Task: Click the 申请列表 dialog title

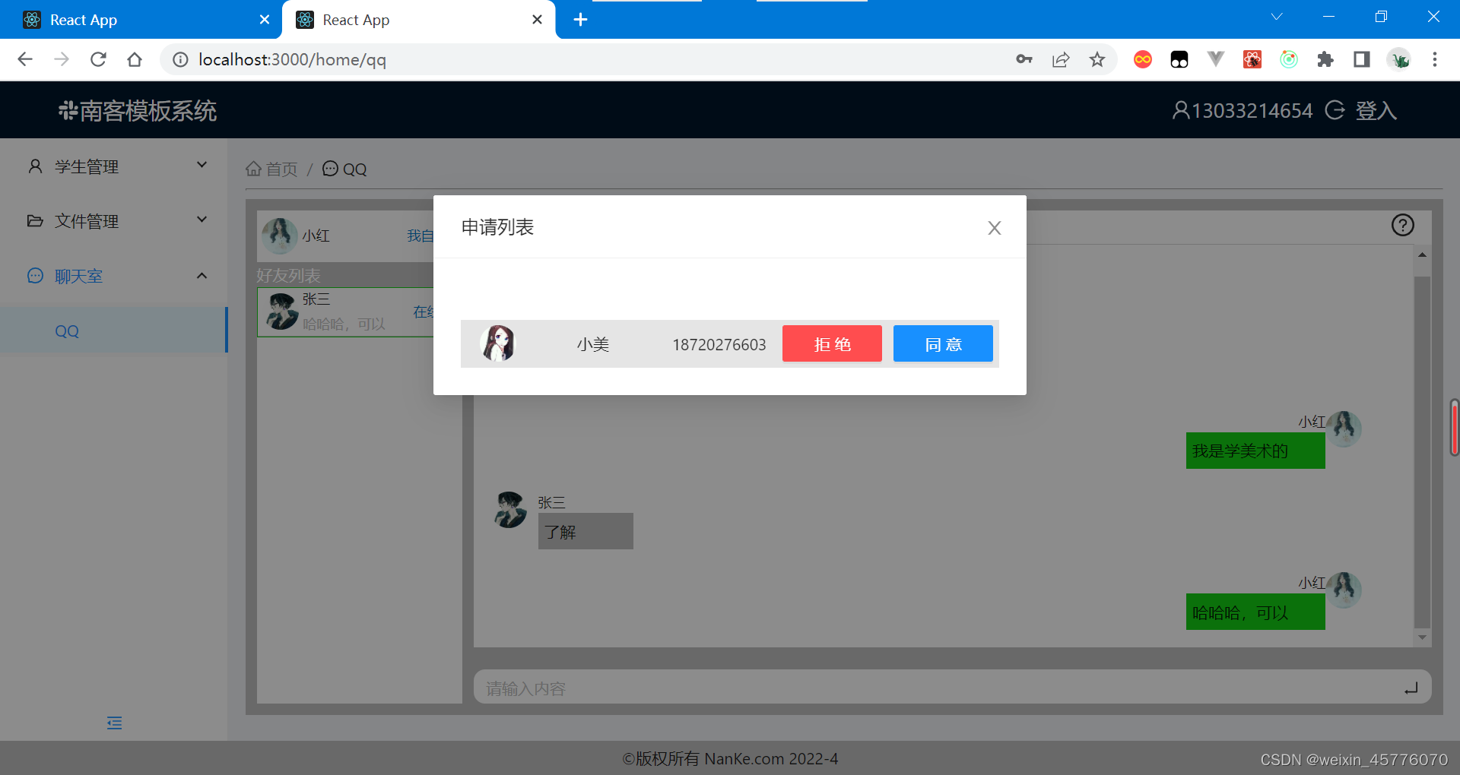Action: coord(497,227)
